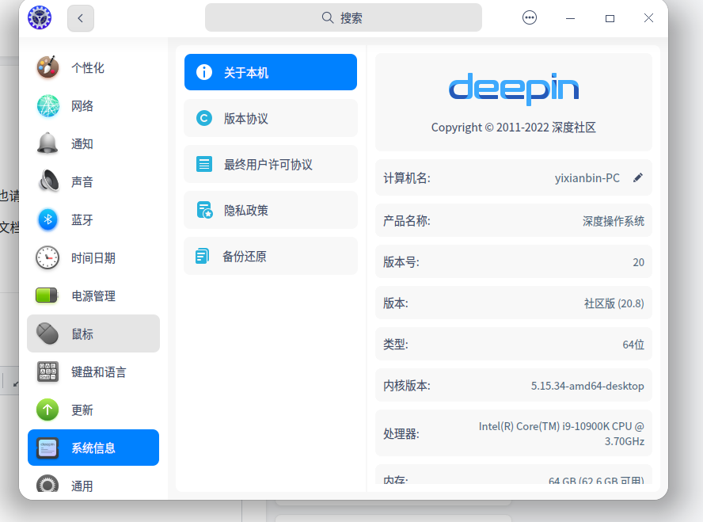Click the search (搜索) field
The image size is (703, 522).
pos(344,18)
